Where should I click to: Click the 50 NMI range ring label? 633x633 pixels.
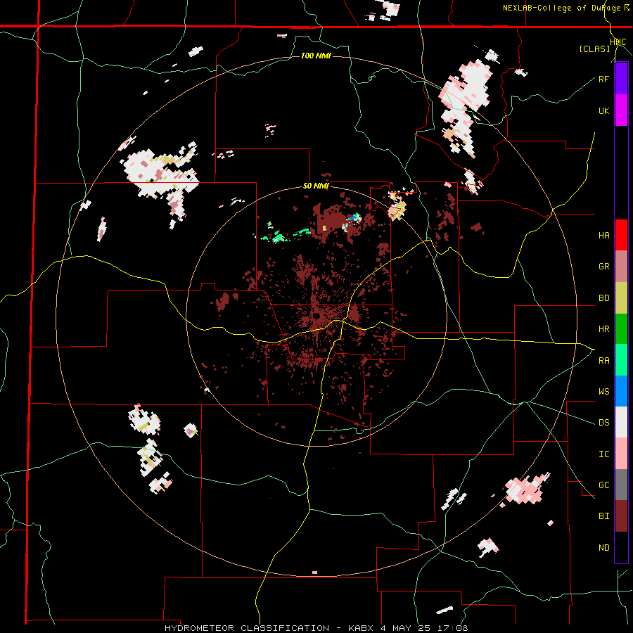pyautogui.click(x=316, y=186)
